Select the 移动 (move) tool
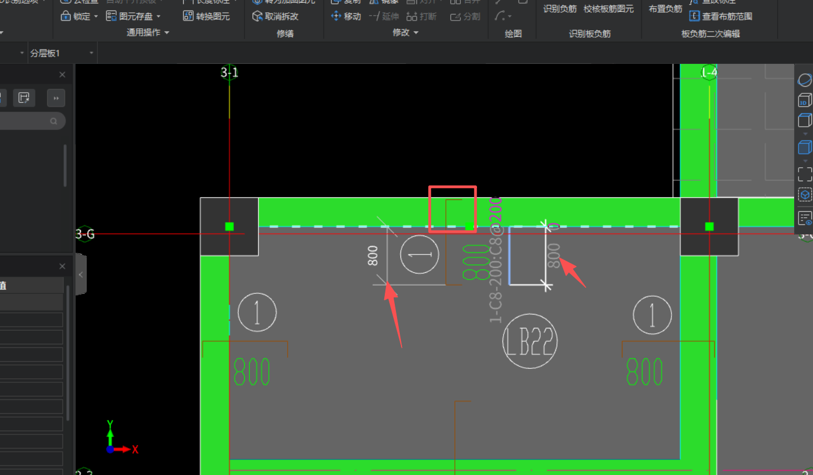Viewport: 813px width, 475px height. click(346, 16)
